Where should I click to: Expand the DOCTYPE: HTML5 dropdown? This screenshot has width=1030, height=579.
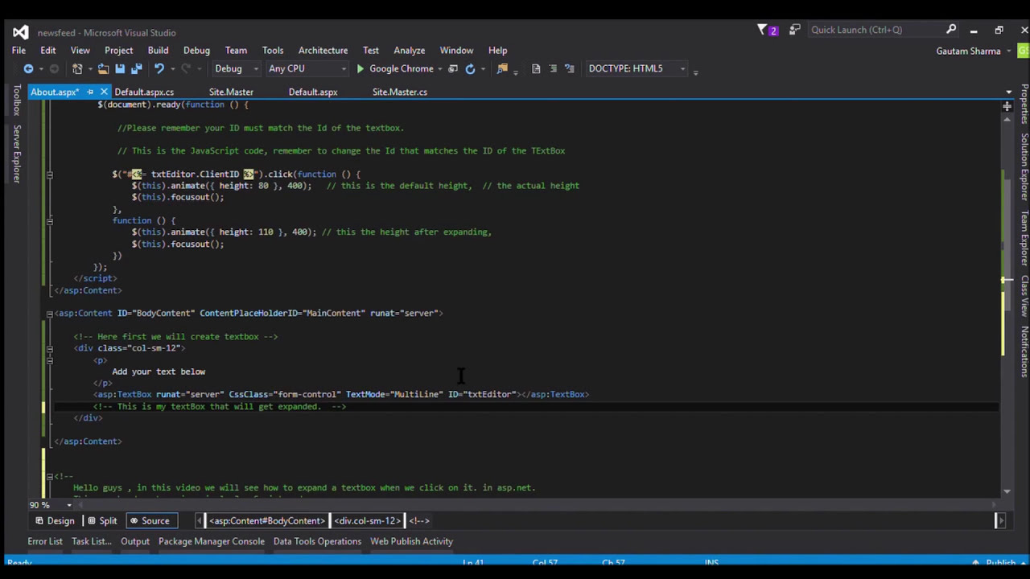tap(682, 69)
